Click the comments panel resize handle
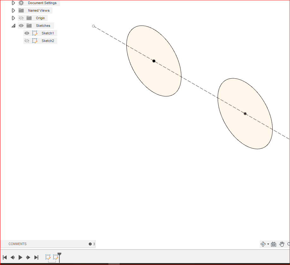The width and height of the screenshot is (290, 265). [x=94, y=244]
